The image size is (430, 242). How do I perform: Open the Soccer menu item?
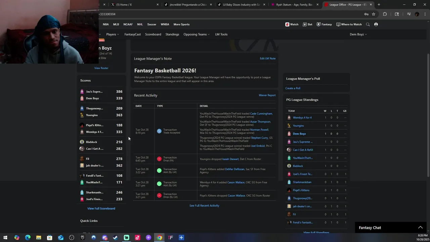(152, 24)
